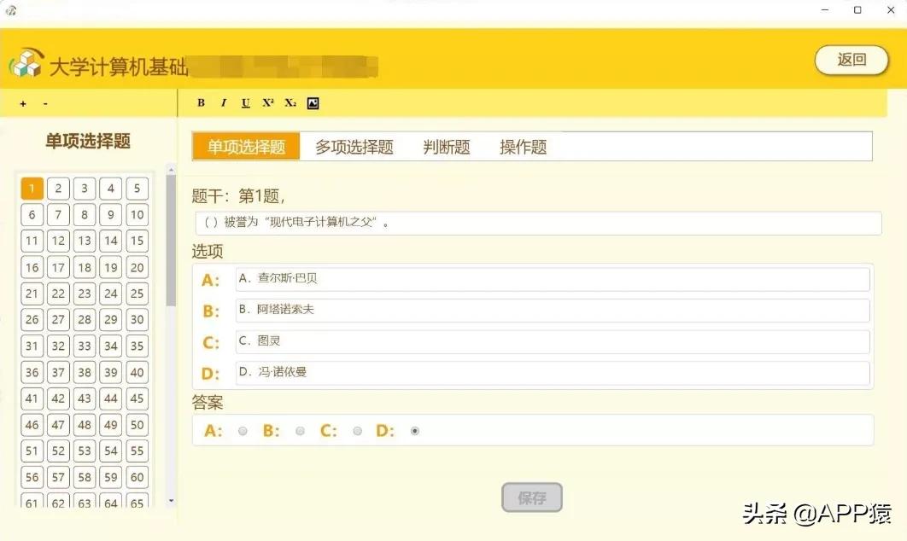Go to question number 35

[x=138, y=346]
